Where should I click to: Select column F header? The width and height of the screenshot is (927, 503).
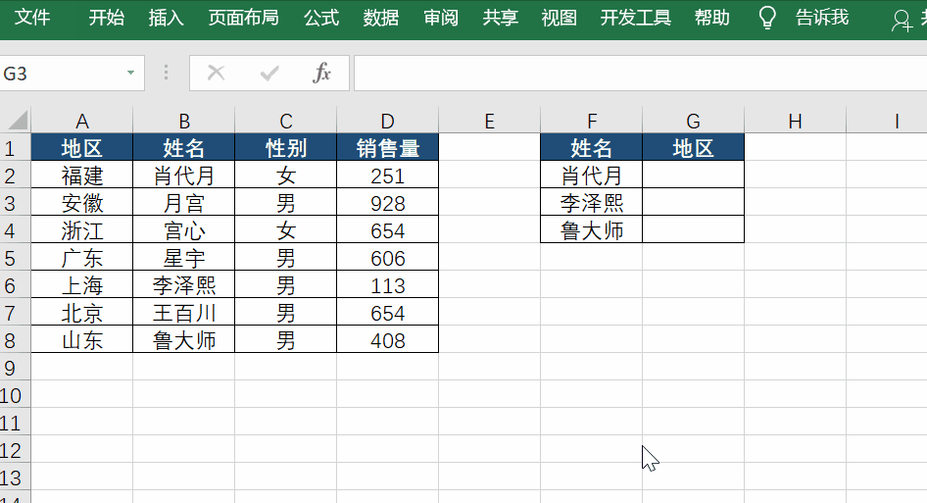click(591, 121)
